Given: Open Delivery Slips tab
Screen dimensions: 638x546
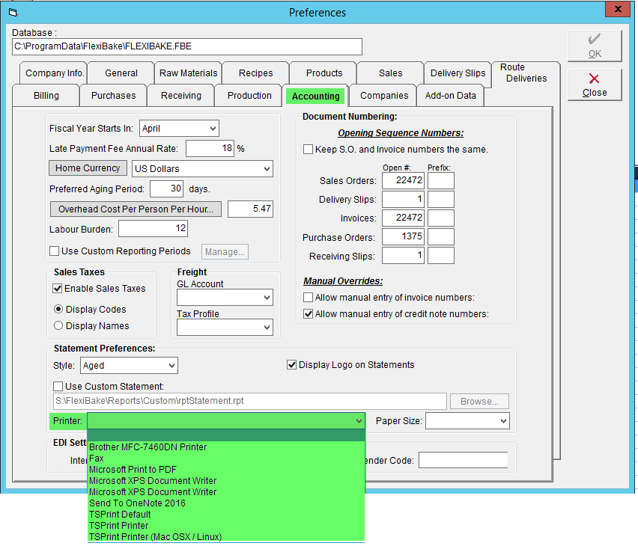Looking at the screenshot, I should click(x=458, y=73).
